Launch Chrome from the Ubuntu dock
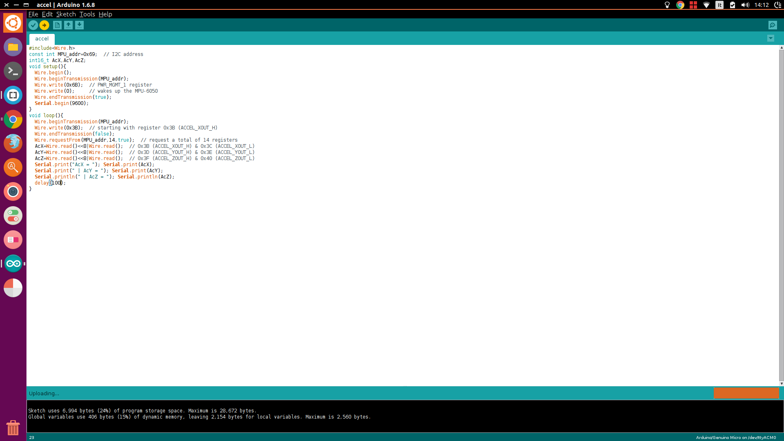 pyautogui.click(x=13, y=119)
